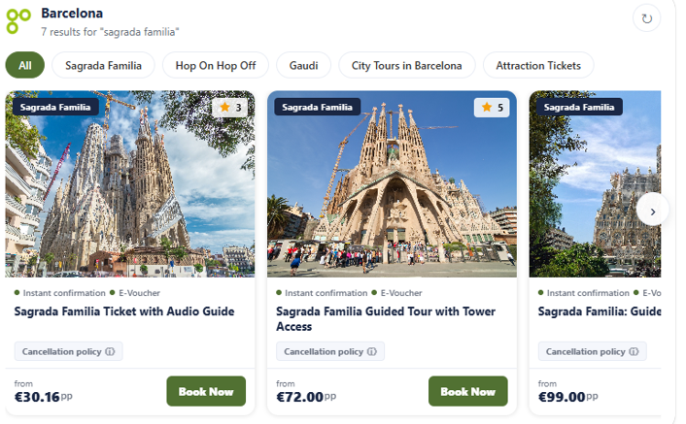Open the Attraction Tickets filter
The image size is (686, 424).
pyautogui.click(x=538, y=66)
